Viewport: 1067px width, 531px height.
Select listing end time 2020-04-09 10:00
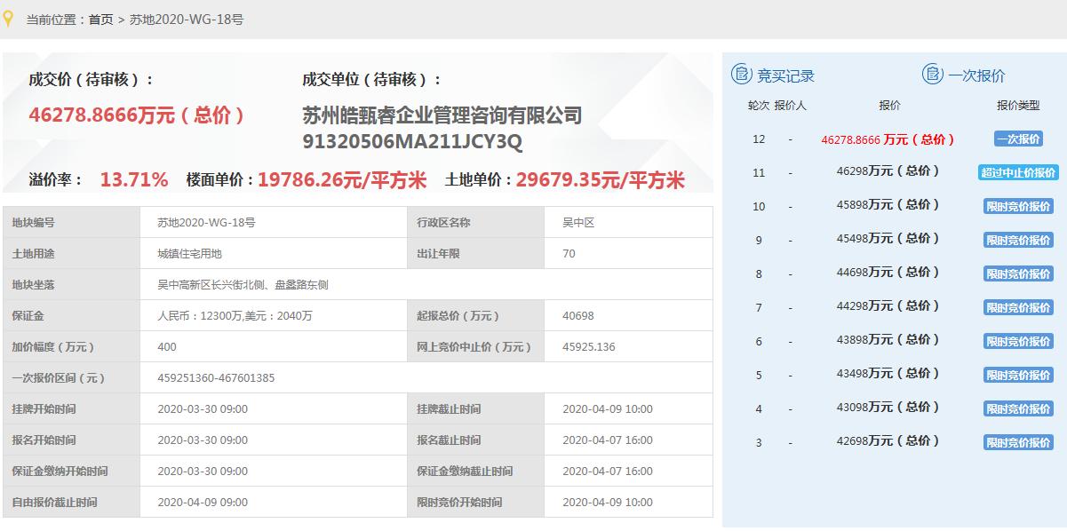(x=608, y=409)
